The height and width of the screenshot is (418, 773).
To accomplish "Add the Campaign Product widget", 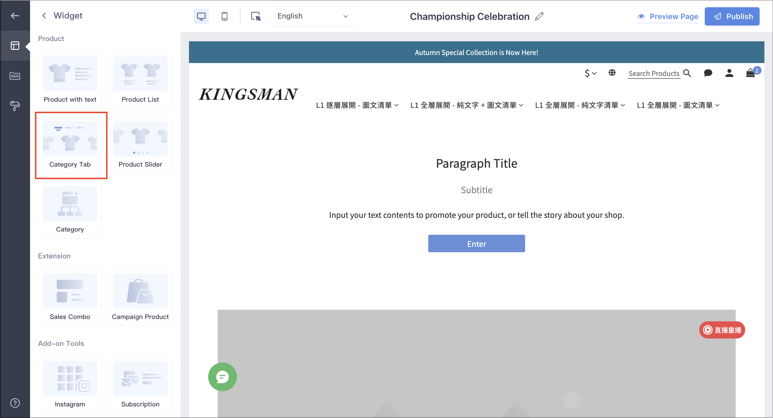I will click(140, 298).
